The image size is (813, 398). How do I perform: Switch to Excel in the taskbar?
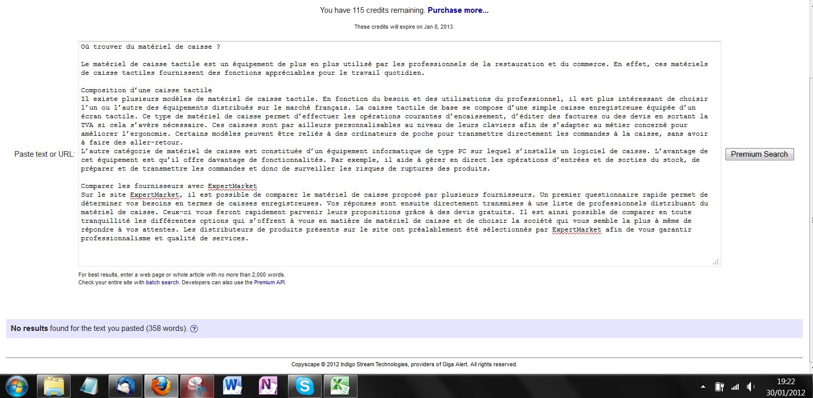point(340,386)
